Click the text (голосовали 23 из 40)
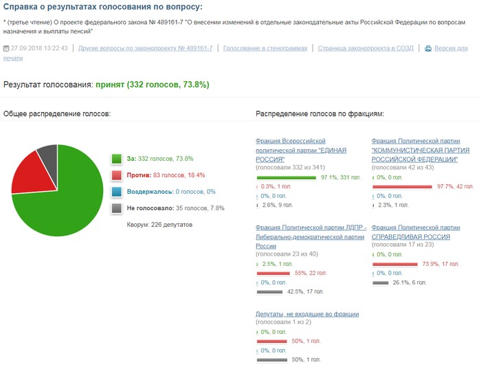Screen dimensions: 481x371 pyautogui.click(x=287, y=254)
